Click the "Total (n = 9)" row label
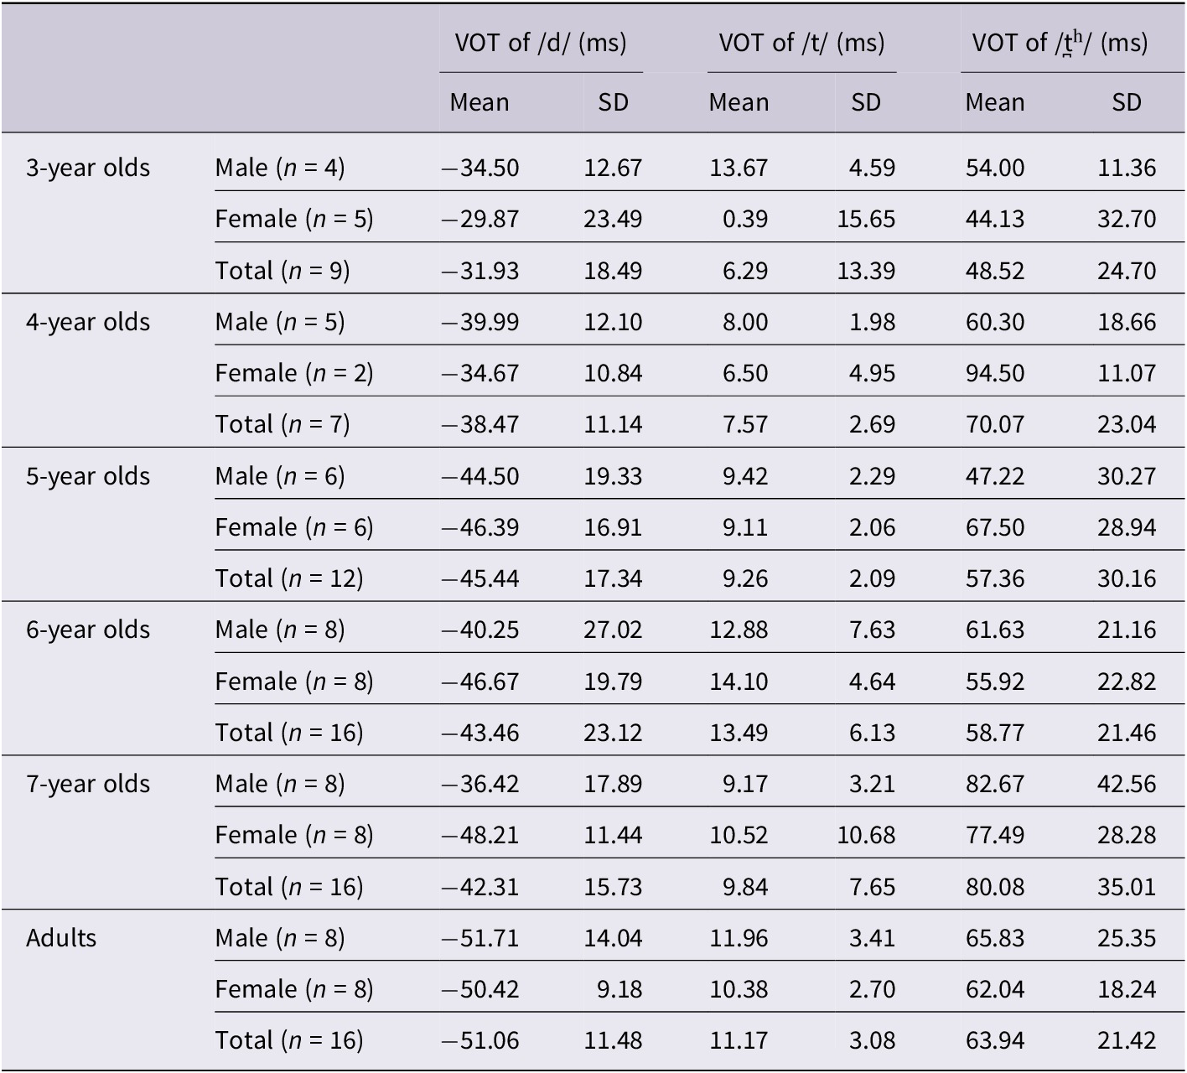Image resolution: width=1187 pixels, height=1073 pixels. tap(282, 271)
